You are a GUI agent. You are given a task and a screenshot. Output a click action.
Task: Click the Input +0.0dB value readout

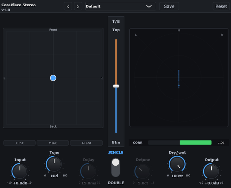pyautogui.click(x=20, y=183)
